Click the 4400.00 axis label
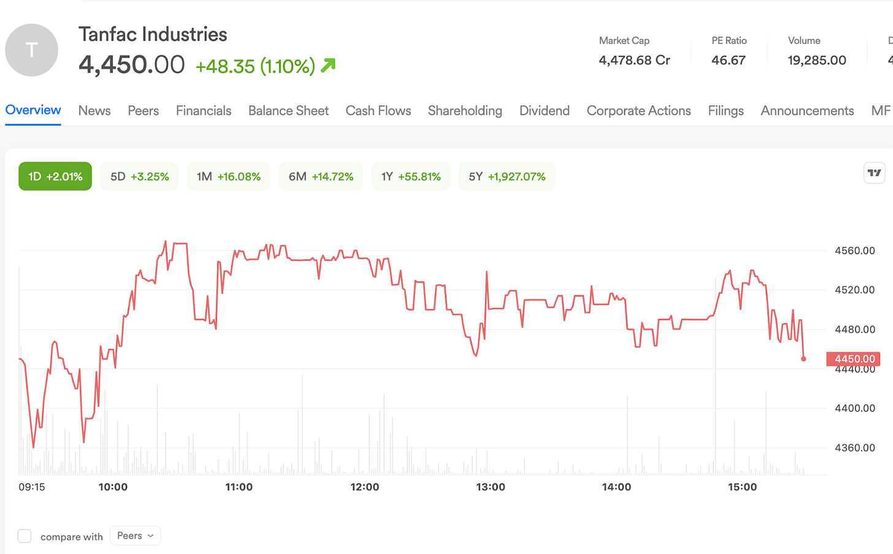893x554 pixels. [x=855, y=408]
